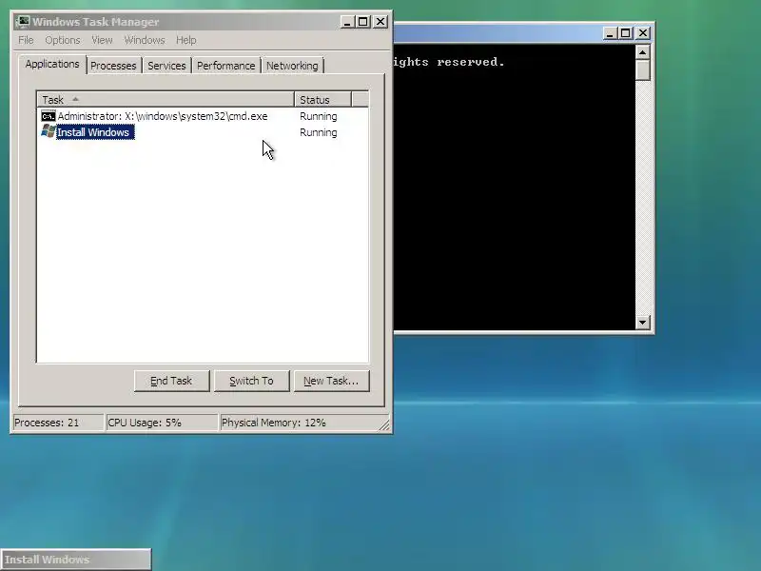Click Running status of Install Windows
The height and width of the screenshot is (571, 761).
pos(319,132)
